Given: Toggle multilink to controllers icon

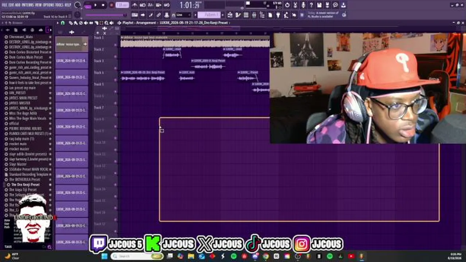Looking at the screenshot, I should point(159,15).
